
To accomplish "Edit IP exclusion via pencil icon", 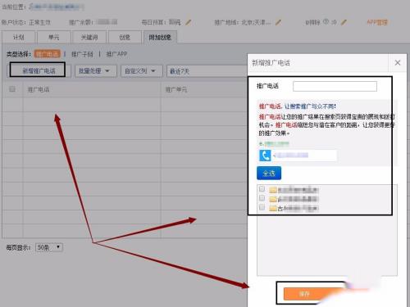I will 344,22.
